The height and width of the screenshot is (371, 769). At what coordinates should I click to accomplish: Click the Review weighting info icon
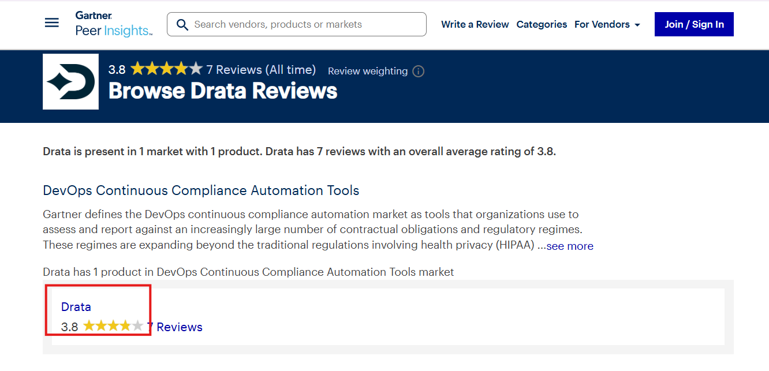[419, 71]
